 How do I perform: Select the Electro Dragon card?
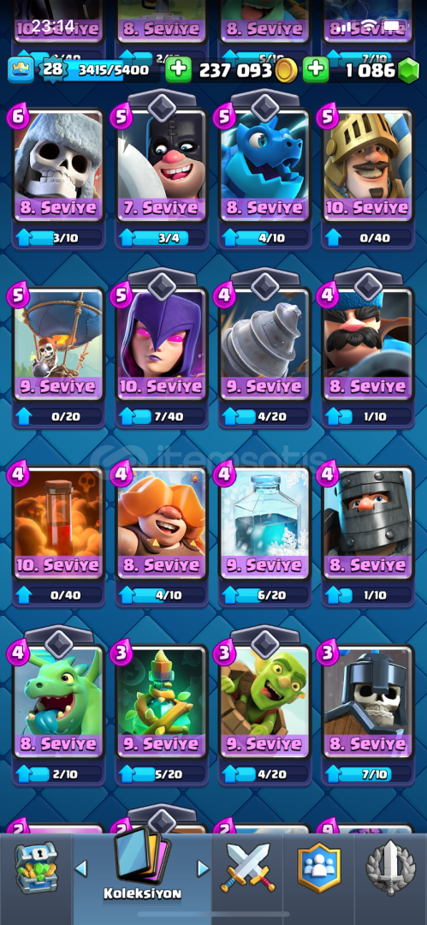[264, 167]
